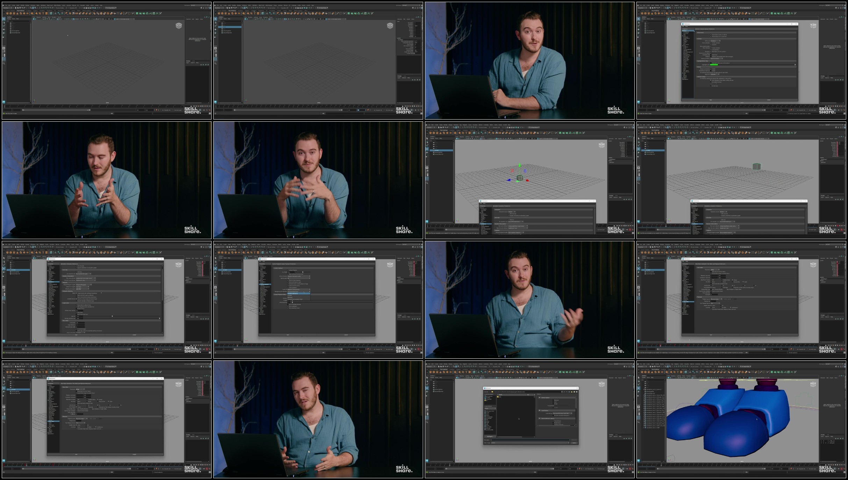Image resolution: width=848 pixels, height=480 pixels.
Task: Collapse General Options section in Reference dialog
Action: click(540, 398)
